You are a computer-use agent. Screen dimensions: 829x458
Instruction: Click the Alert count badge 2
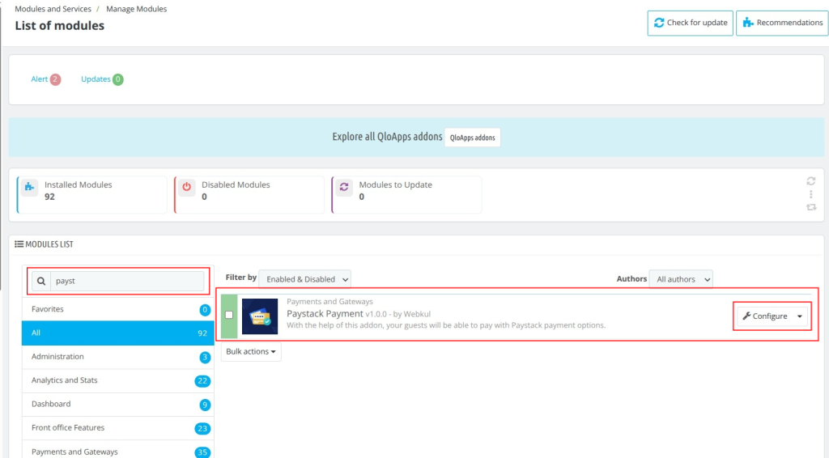click(x=55, y=79)
